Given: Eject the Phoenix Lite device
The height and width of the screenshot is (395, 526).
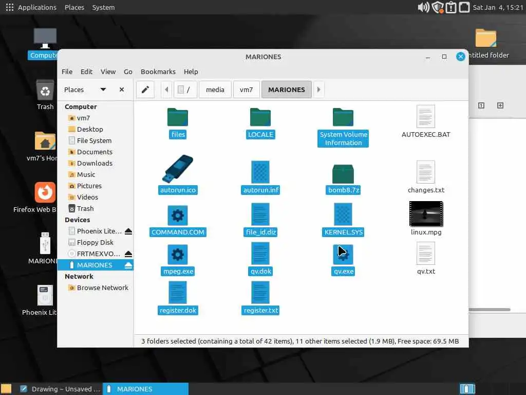Looking at the screenshot, I should click(128, 231).
